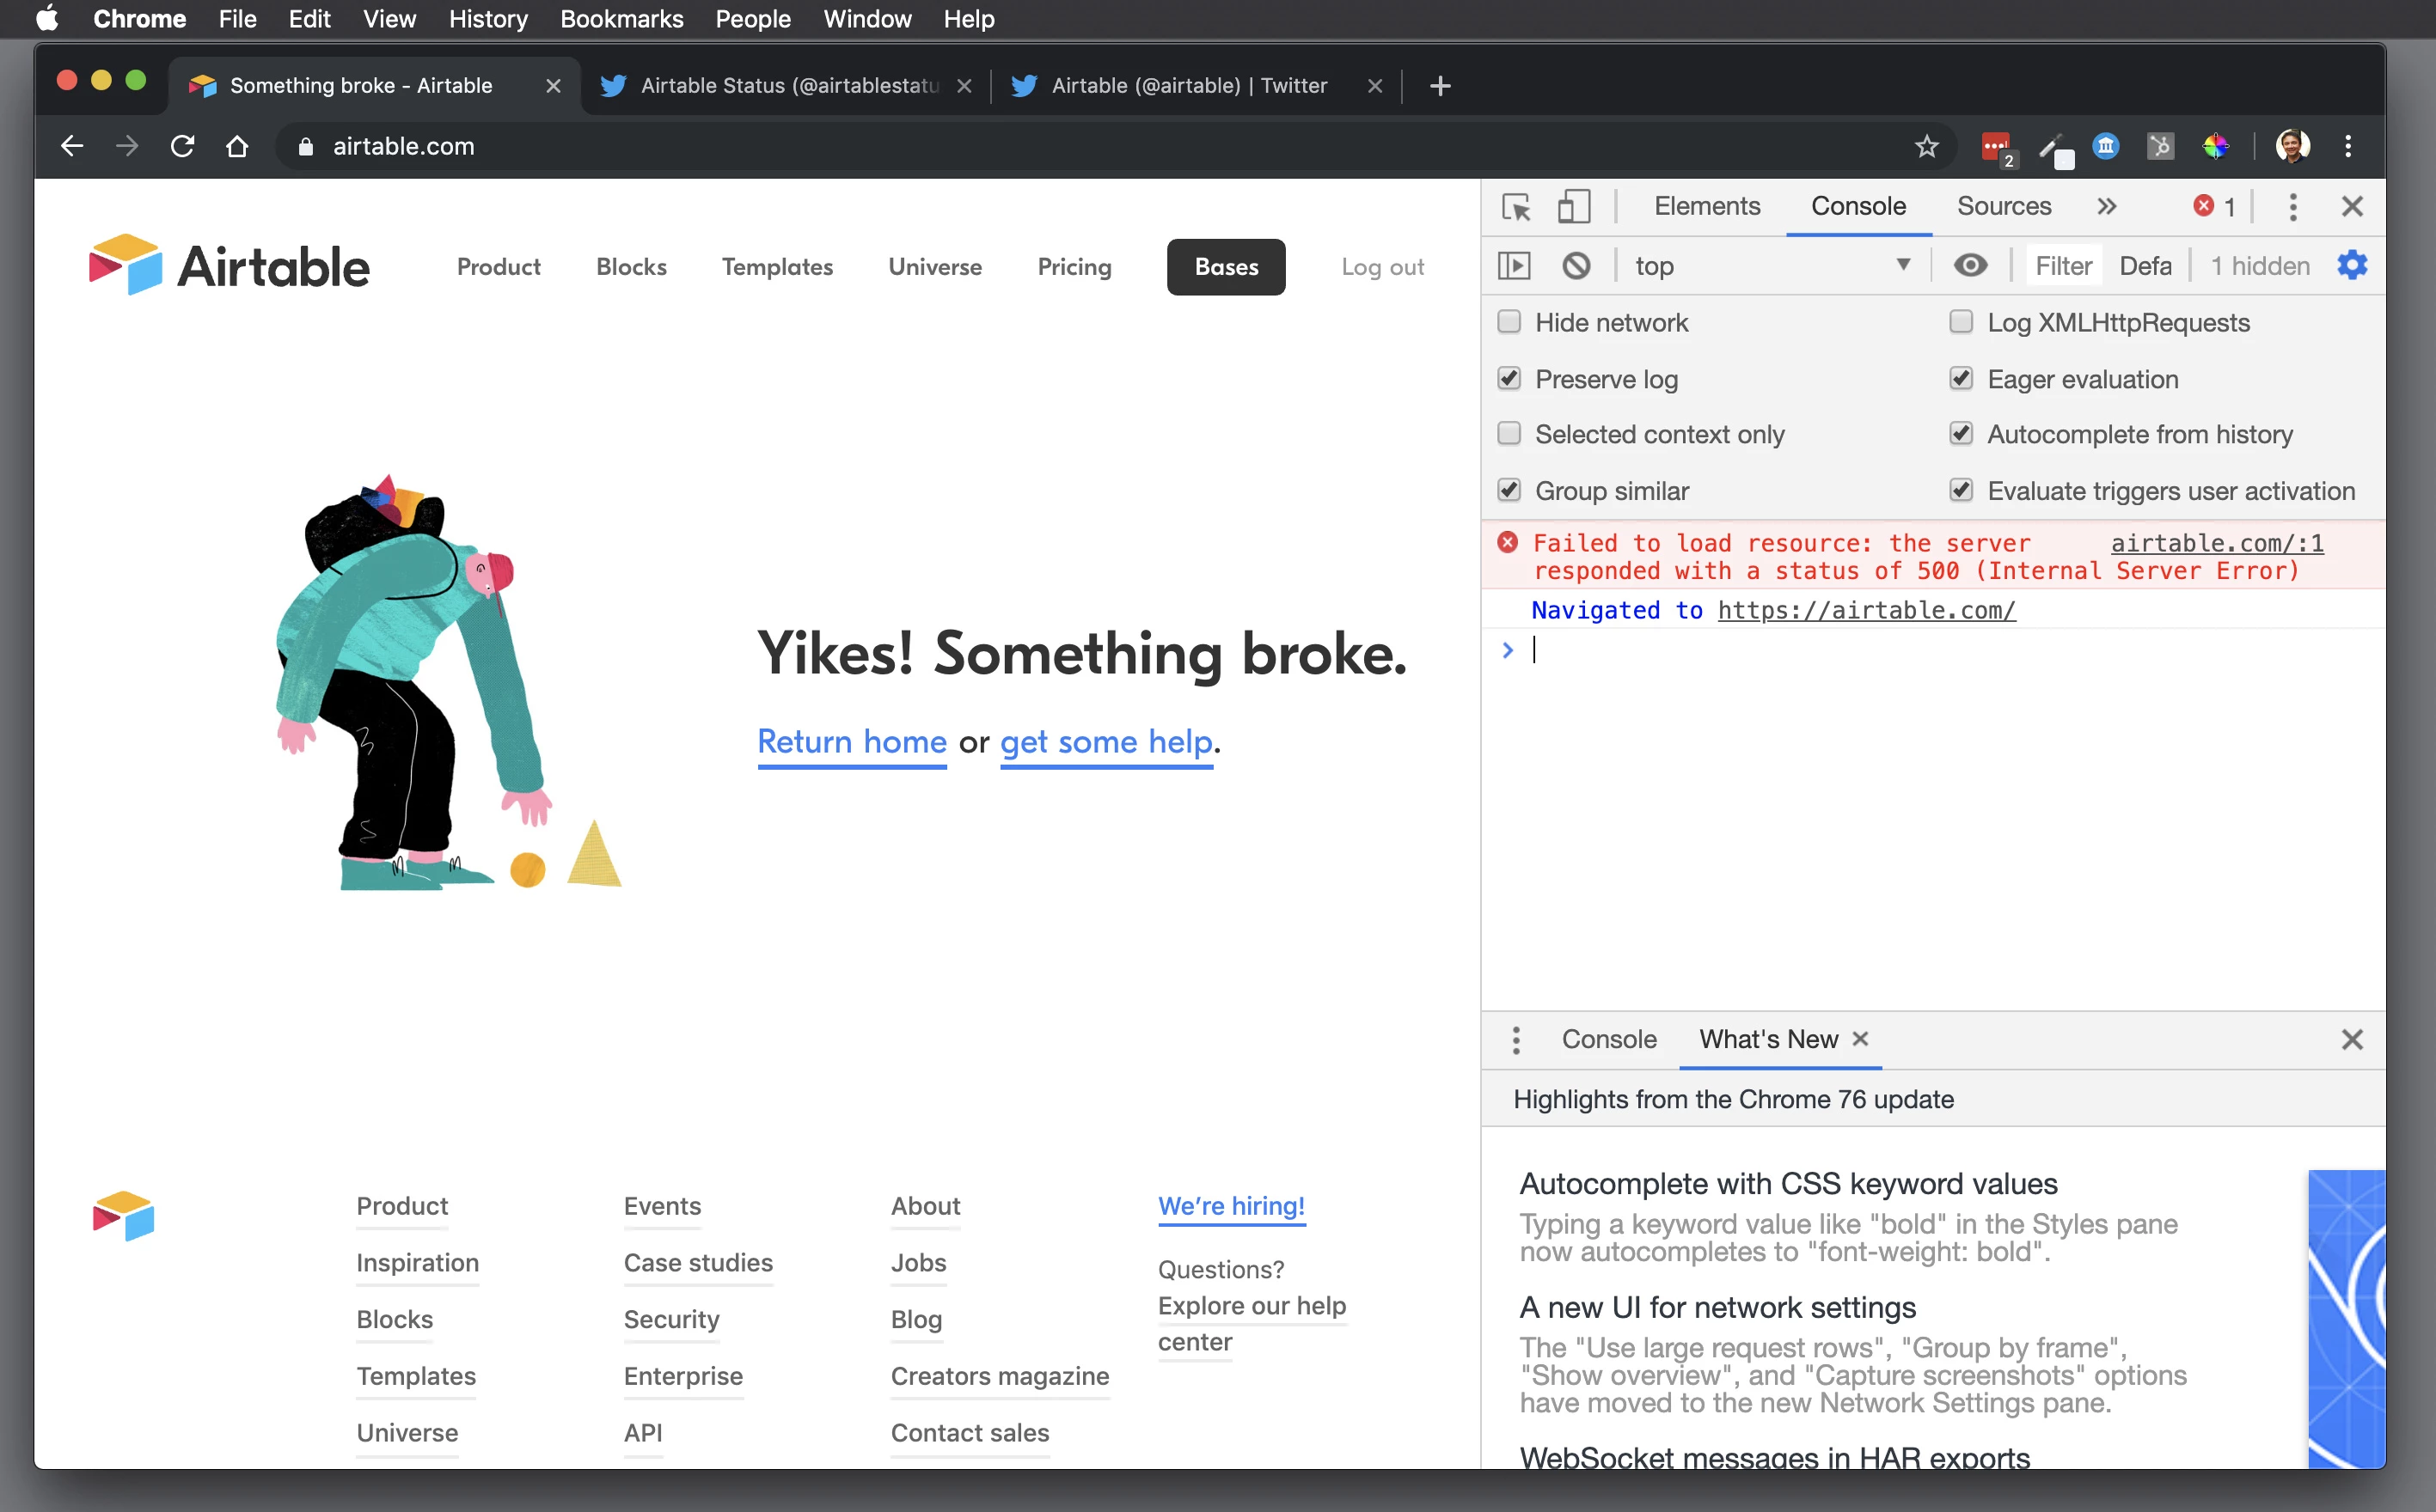Viewport: 2436px width, 1512px height.
Task: Open the colorful color-picker extension icon
Action: [2215, 146]
